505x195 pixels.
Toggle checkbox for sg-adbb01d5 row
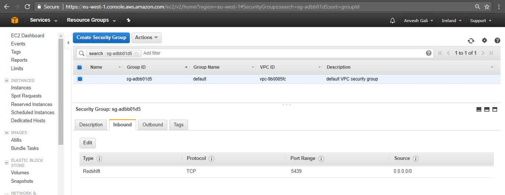tap(80, 79)
